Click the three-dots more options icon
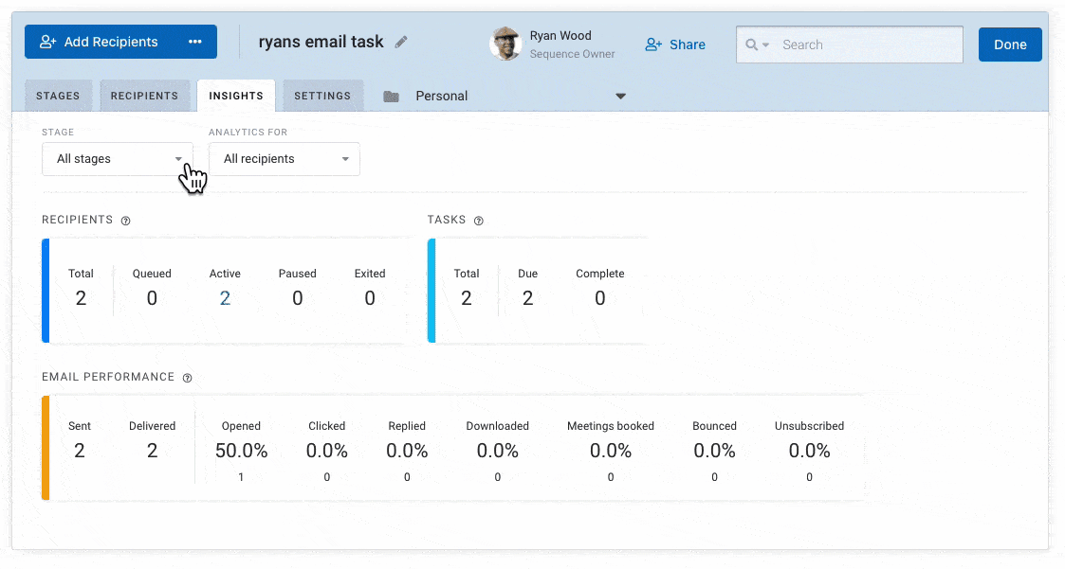This screenshot has width=1065, height=569. pos(195,42)
